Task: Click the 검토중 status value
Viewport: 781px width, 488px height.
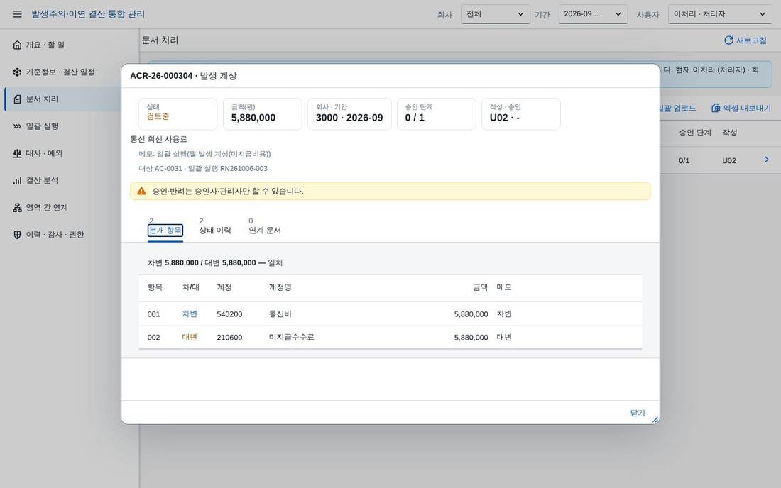Action: click(158, 117)
